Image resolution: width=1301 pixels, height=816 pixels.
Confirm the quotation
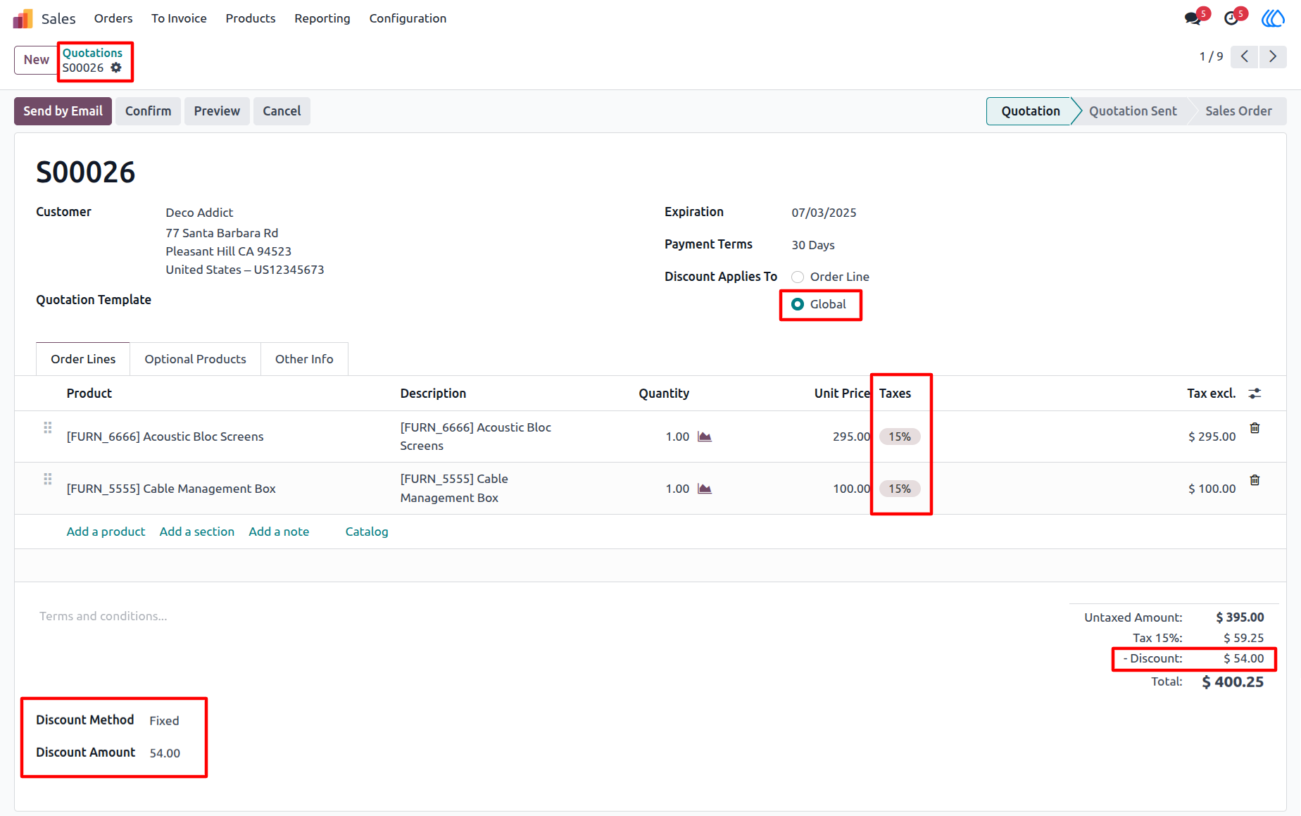[x=148, y=111]
